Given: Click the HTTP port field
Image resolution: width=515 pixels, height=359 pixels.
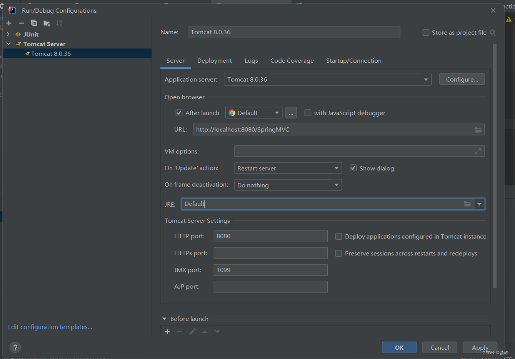Looking at the screenshot, I should [x=270, y=236].
